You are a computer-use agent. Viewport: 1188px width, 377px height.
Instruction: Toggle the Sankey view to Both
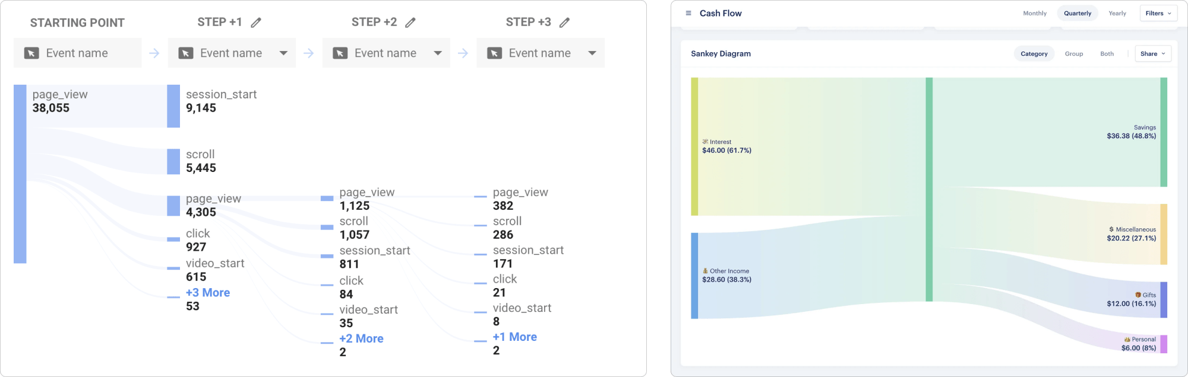[x=1107, y=53]
